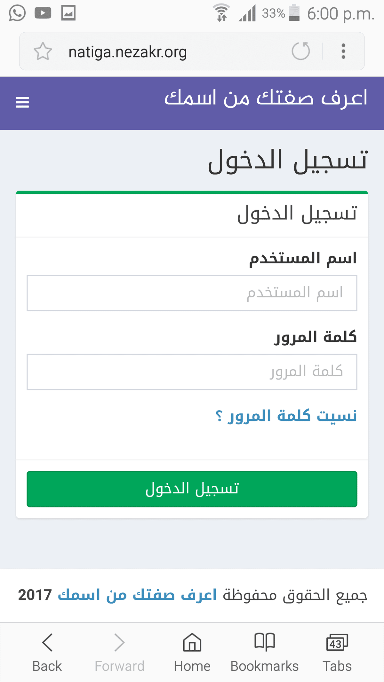Open the hamburger navigation menu

22,102
